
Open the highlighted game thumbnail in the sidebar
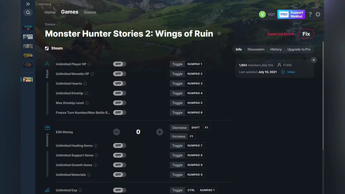pos(28,79)
